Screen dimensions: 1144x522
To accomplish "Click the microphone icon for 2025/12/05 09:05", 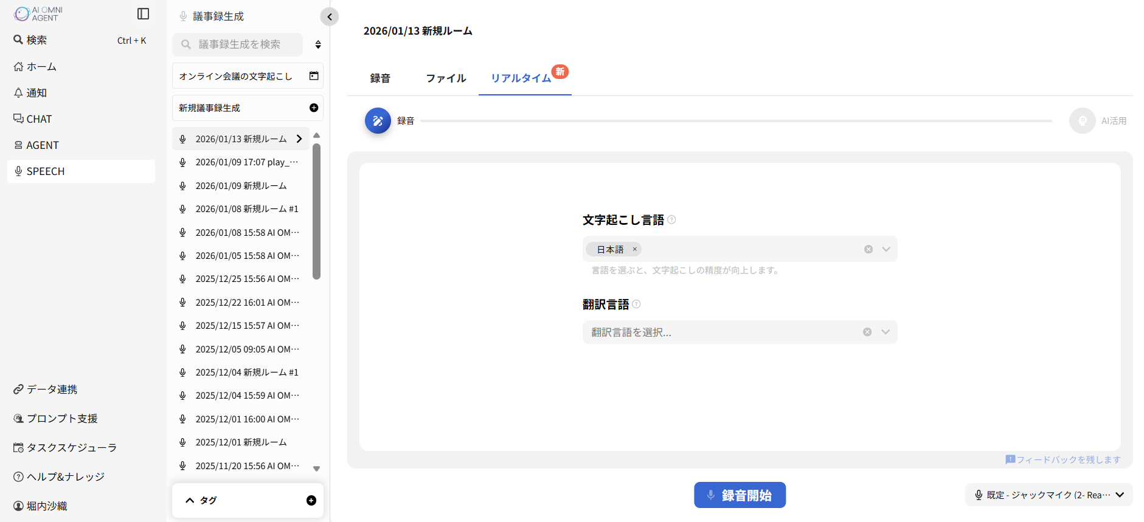I will pyautogui.click(x=182, y=349).
